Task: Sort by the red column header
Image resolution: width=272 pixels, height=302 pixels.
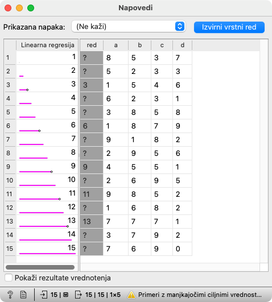Action: 92,45
